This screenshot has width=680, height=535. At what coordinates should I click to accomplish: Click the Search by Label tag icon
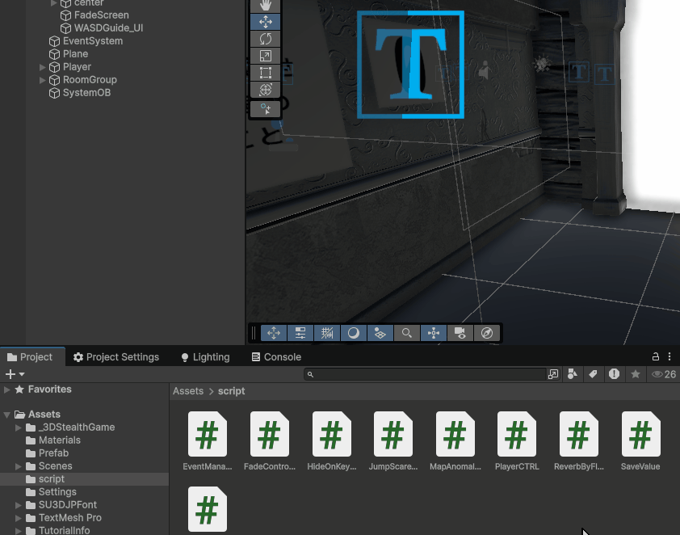[593, 374]
